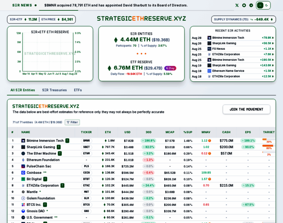Click The Ether Machine target bar showing 3%

269,152
